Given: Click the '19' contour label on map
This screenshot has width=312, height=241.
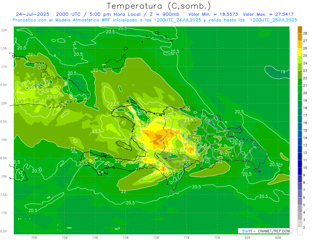Looking at the screenshot, I should 283,72.
